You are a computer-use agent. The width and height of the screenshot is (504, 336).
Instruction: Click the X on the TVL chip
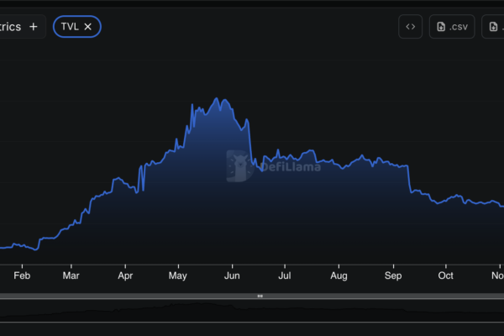tap(88, 27)
